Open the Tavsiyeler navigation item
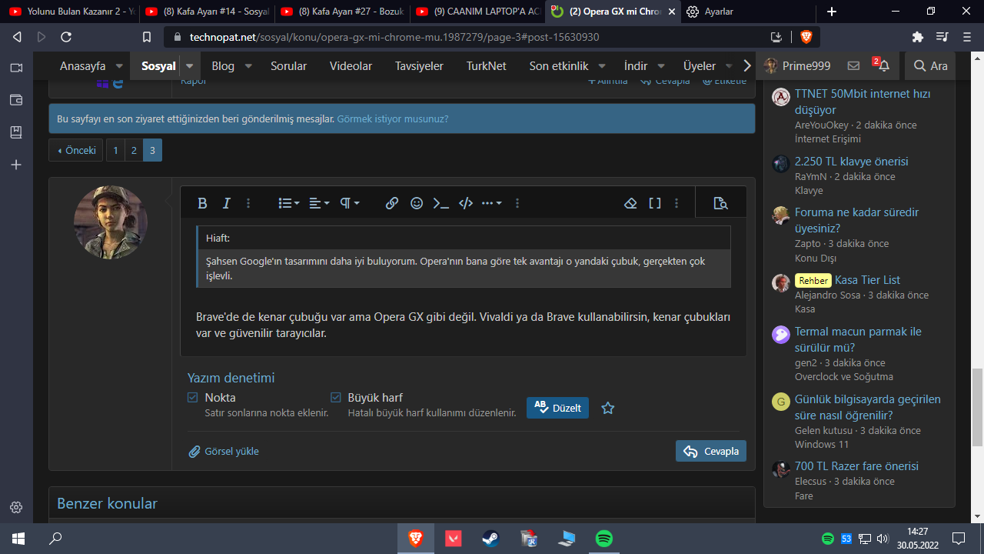984x554 pixels. [419, 66]
